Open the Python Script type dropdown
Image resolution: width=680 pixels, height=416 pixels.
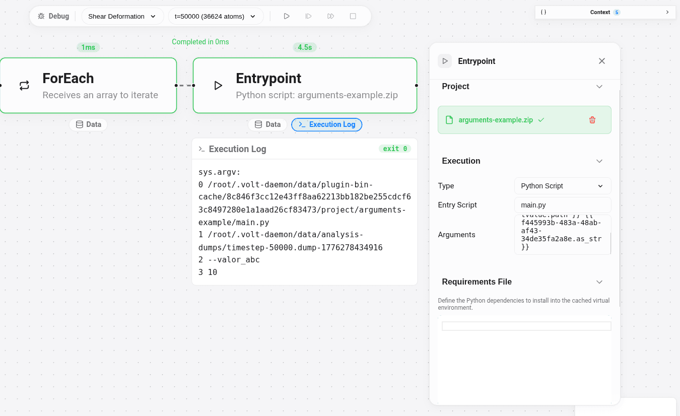(x=563, y=186)
